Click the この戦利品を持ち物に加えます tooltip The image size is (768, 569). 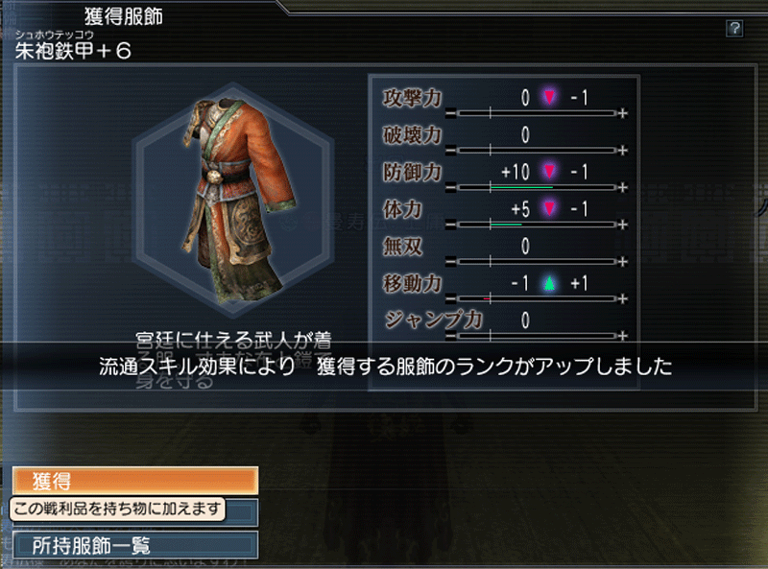click(x=117, y=509)
